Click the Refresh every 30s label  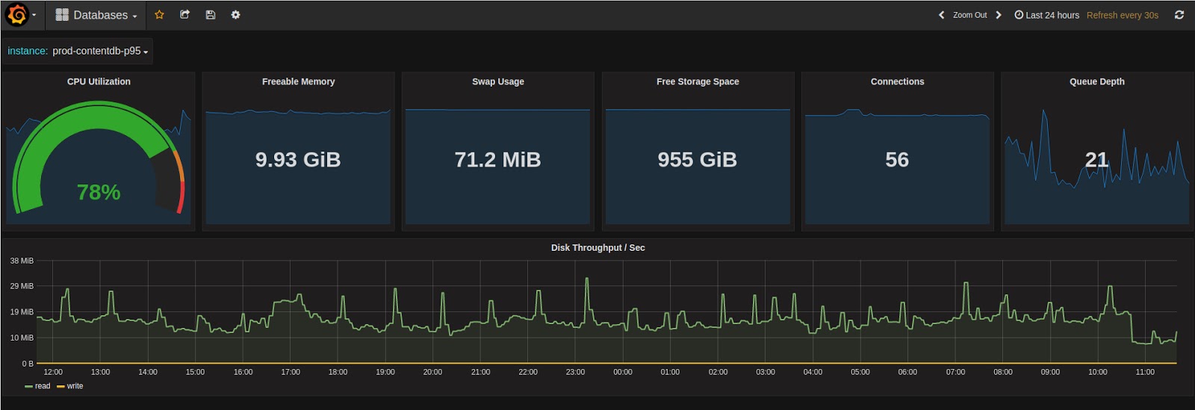(x=1122, y=15)
